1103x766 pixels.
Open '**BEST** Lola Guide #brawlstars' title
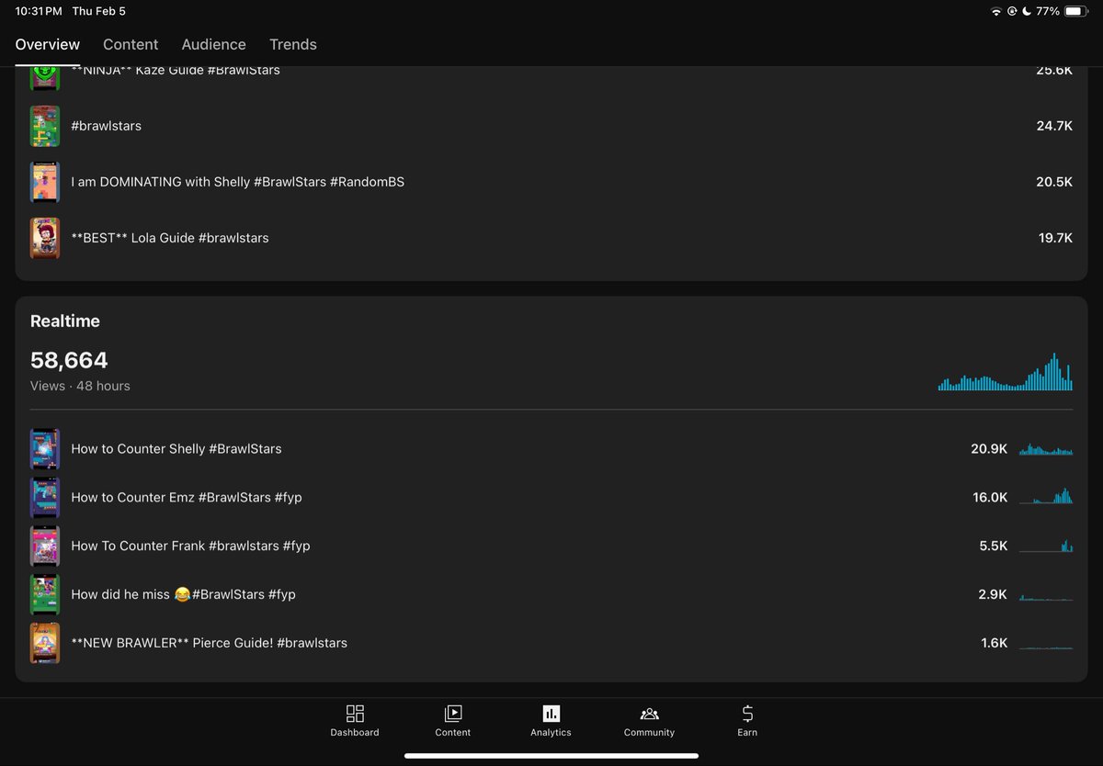pyautogui.click(x=170, y=238)
